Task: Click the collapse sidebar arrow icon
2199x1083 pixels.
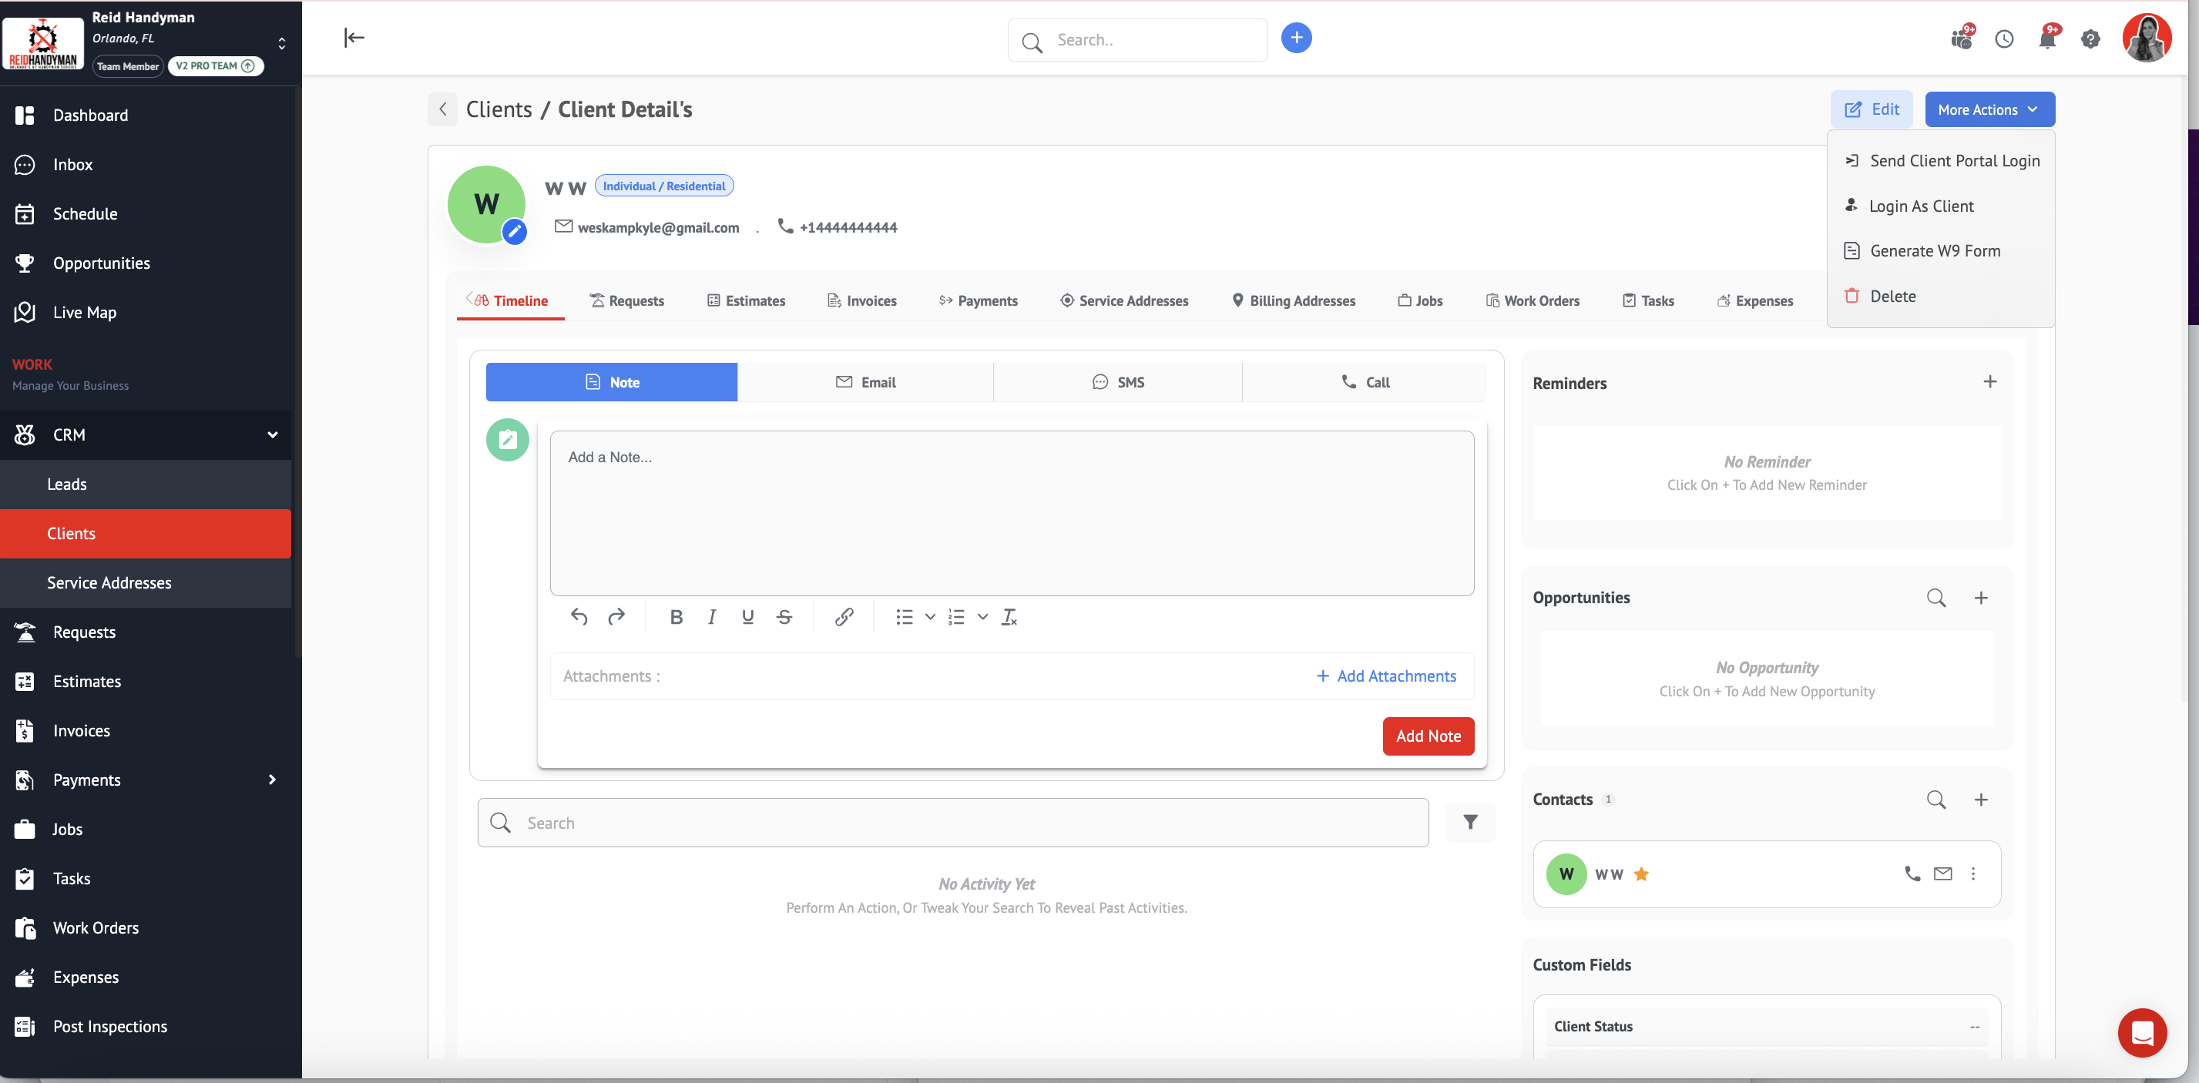Action: pyautogui.click(x=354, y=38)
